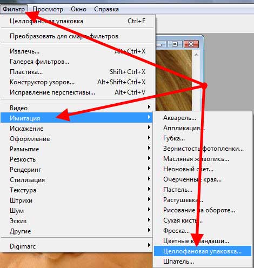Choose Масляная живопись...
The height and width of the screenshot is (268, 254).
coord(203,159)
